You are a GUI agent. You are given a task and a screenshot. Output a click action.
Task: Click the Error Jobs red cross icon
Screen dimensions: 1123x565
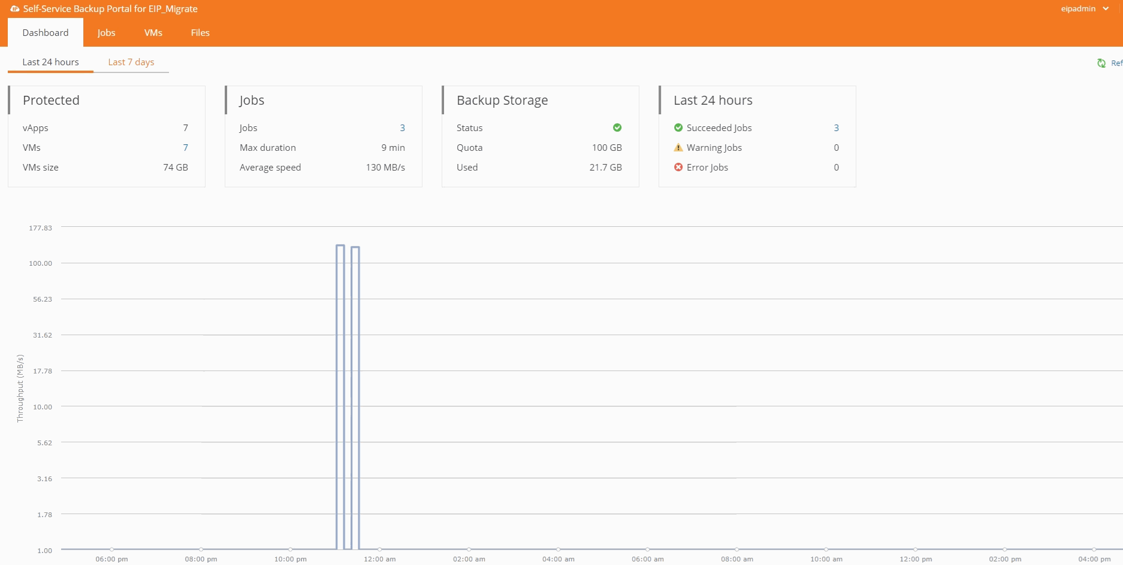678,168
